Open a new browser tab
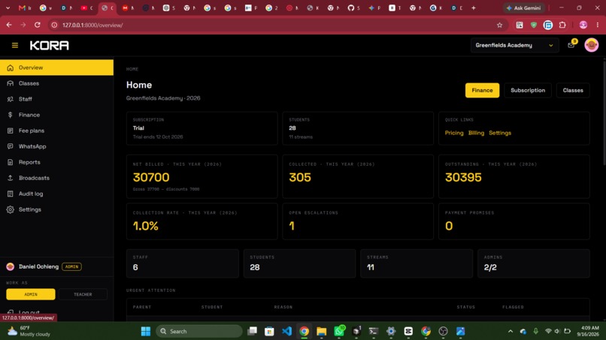 pyautogui.click(x=473, y=8)
